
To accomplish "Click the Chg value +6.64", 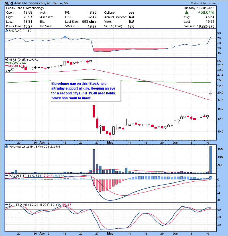I will pyautogui.click(x=210, y=17).
